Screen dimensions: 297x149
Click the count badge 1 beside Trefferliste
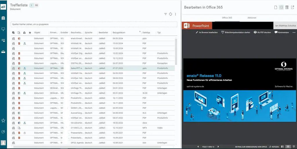click(x=31, y=5)
